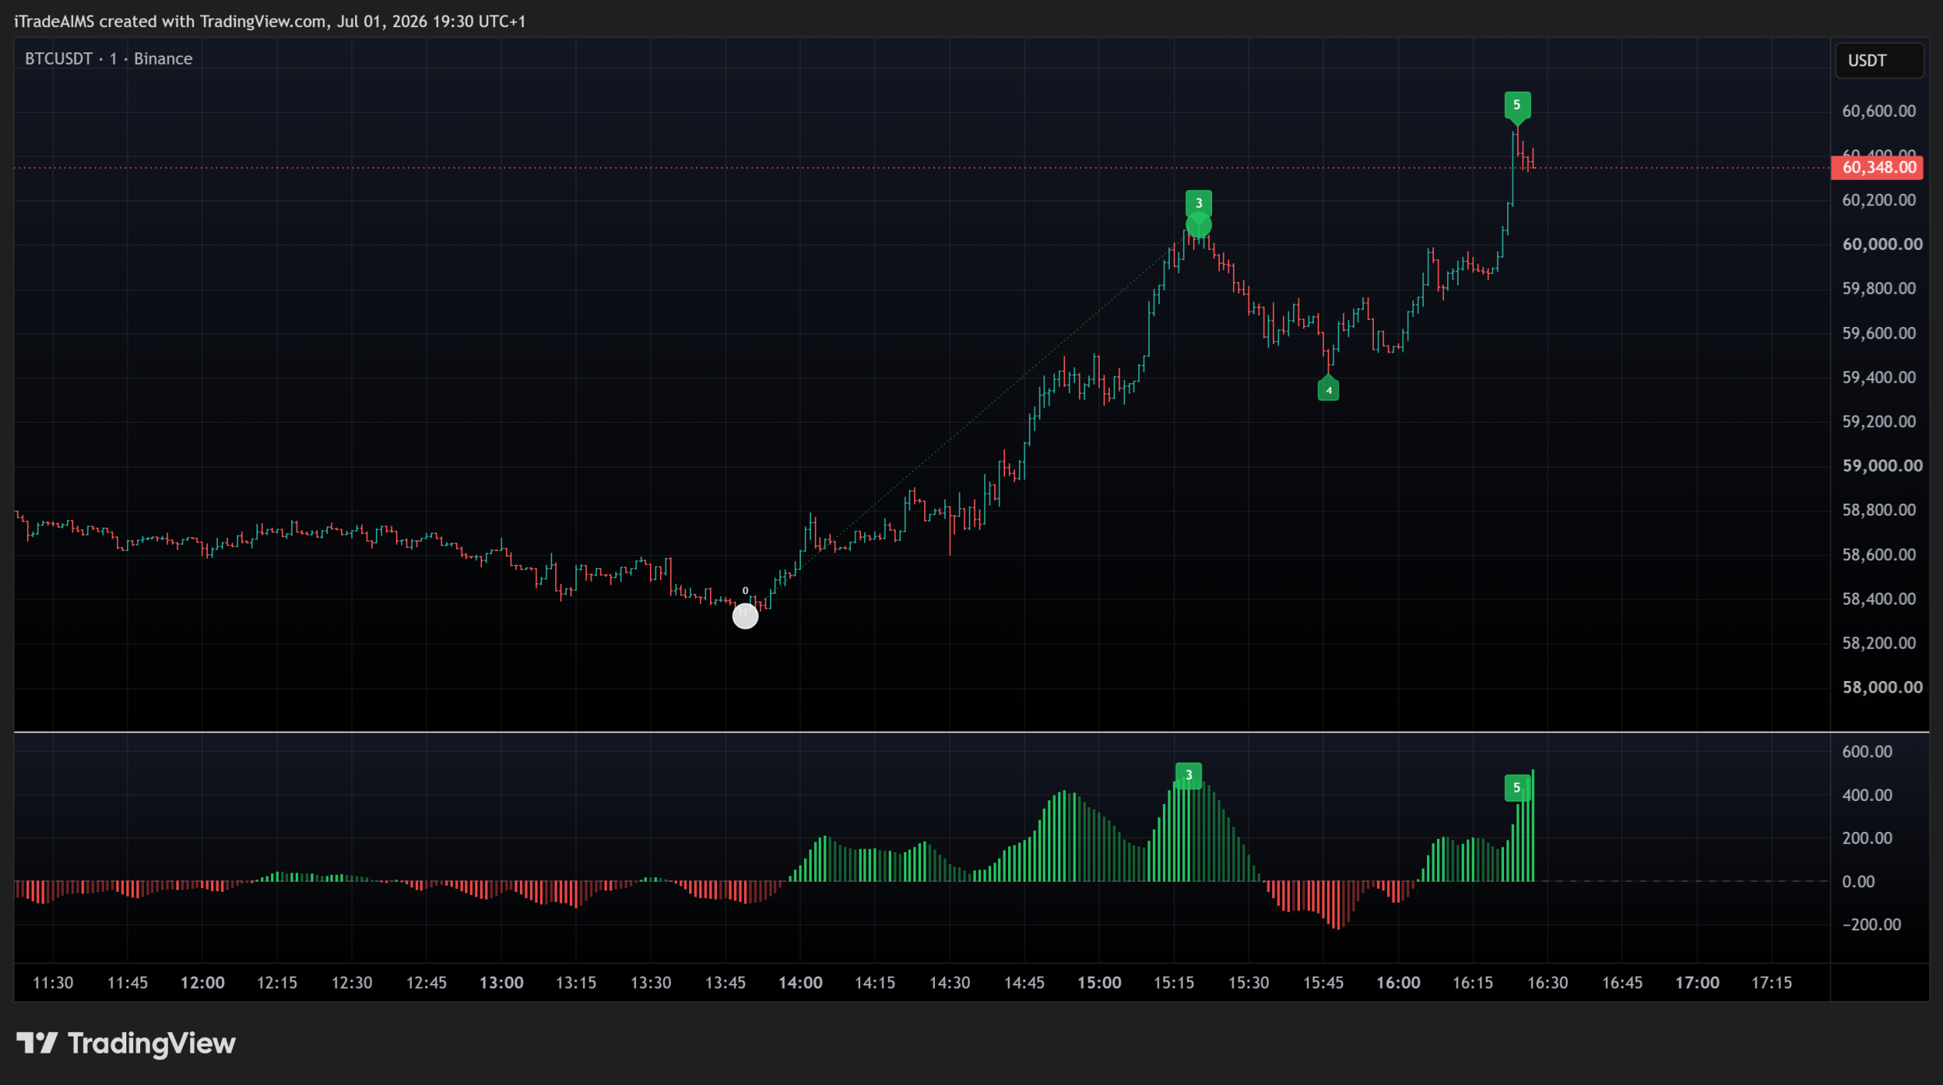Click the 12:00 time axis label
The image size is (1943, 1085).
click(203, 983)
